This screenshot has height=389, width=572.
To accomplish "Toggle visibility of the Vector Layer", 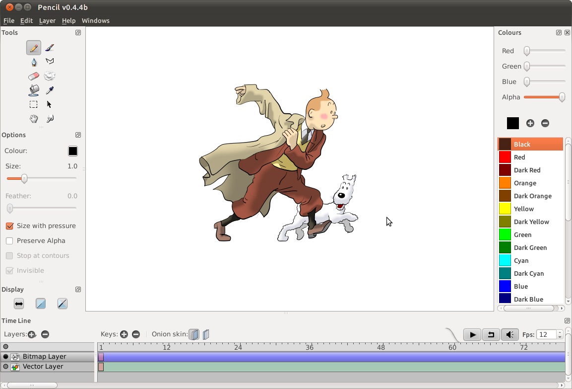I will click(x=4, y=366).
